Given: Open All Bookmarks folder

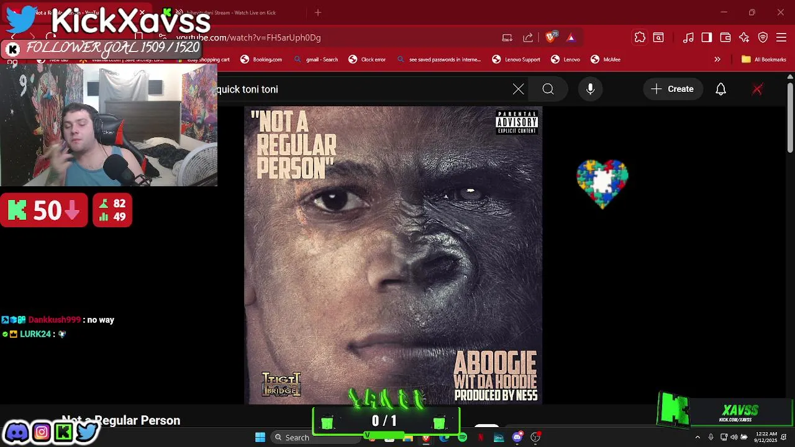Looking at the screenshot, I should click(x=764, y=60).
